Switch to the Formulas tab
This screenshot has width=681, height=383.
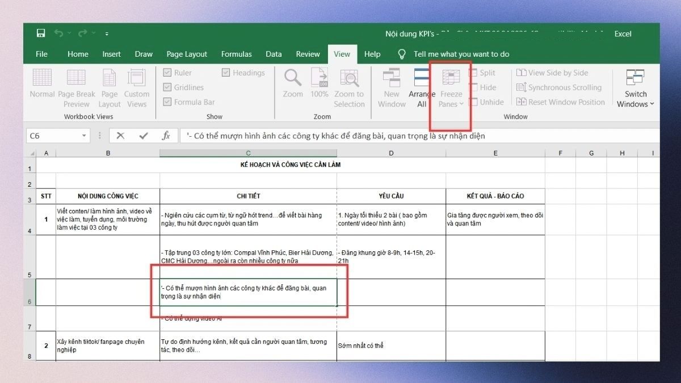(x=237, y=54)
